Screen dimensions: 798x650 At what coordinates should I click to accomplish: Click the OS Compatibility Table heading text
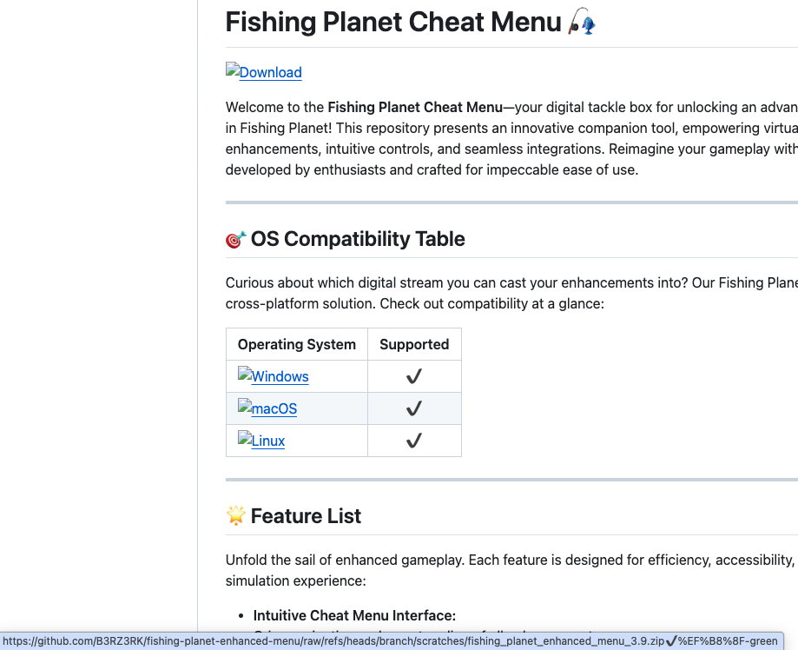(358, 239)
